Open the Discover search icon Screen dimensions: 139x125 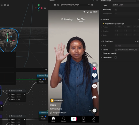(x=63, y=119)
